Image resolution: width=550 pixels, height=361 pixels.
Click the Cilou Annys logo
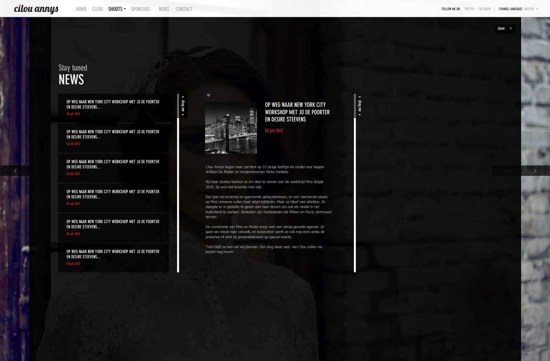36,9
